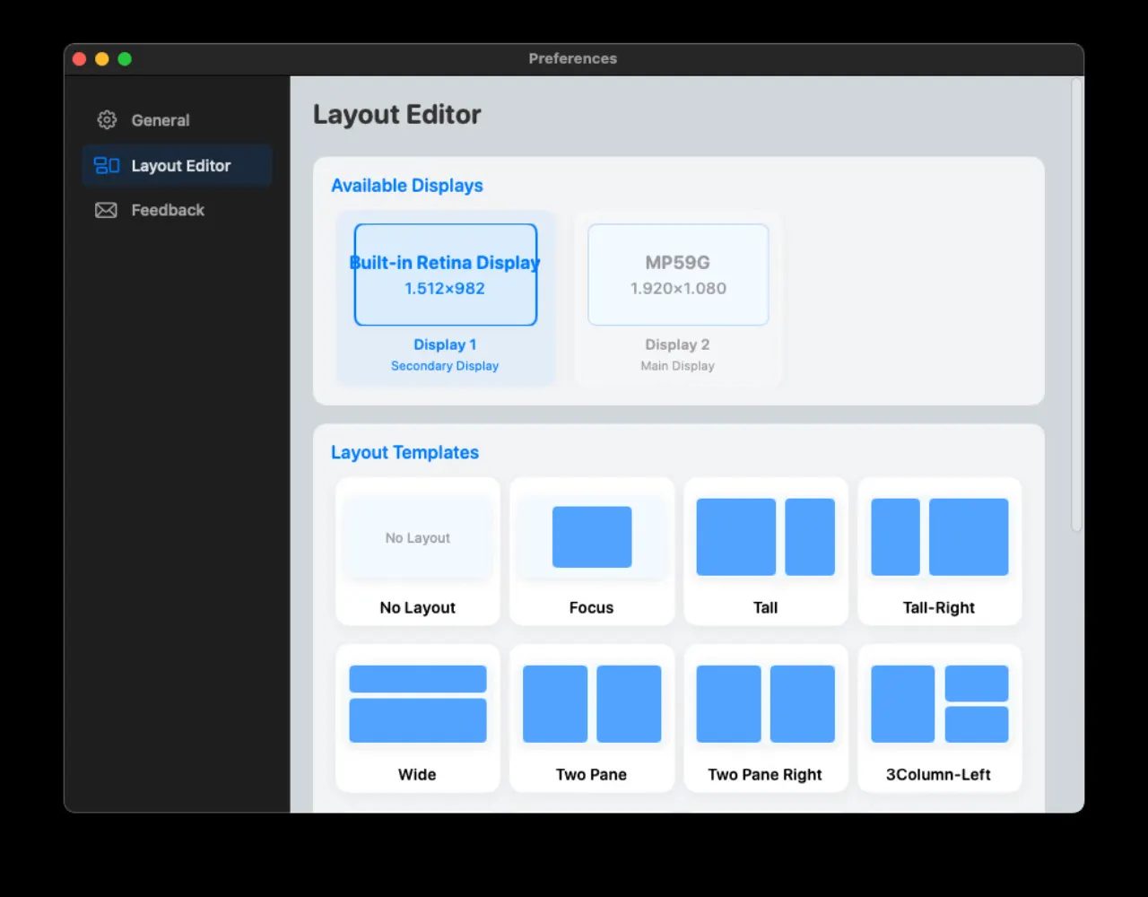Viewport: 1148px width, 897px height.
Task: Open the General preferences tab
Action: [x=177, y=120]
